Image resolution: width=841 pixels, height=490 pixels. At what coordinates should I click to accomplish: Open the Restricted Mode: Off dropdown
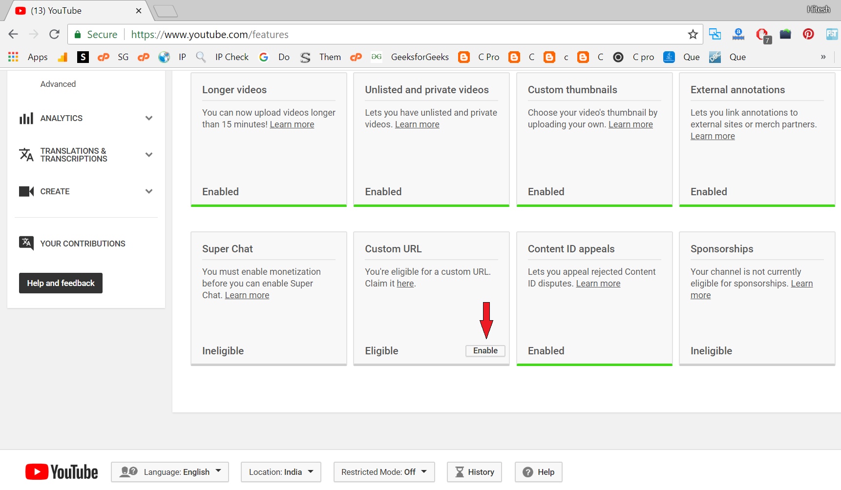[384, 472]
